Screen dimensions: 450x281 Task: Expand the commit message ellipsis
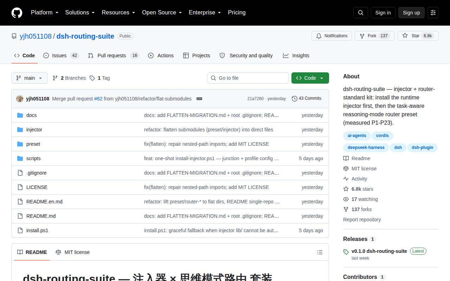coord(199,99)
